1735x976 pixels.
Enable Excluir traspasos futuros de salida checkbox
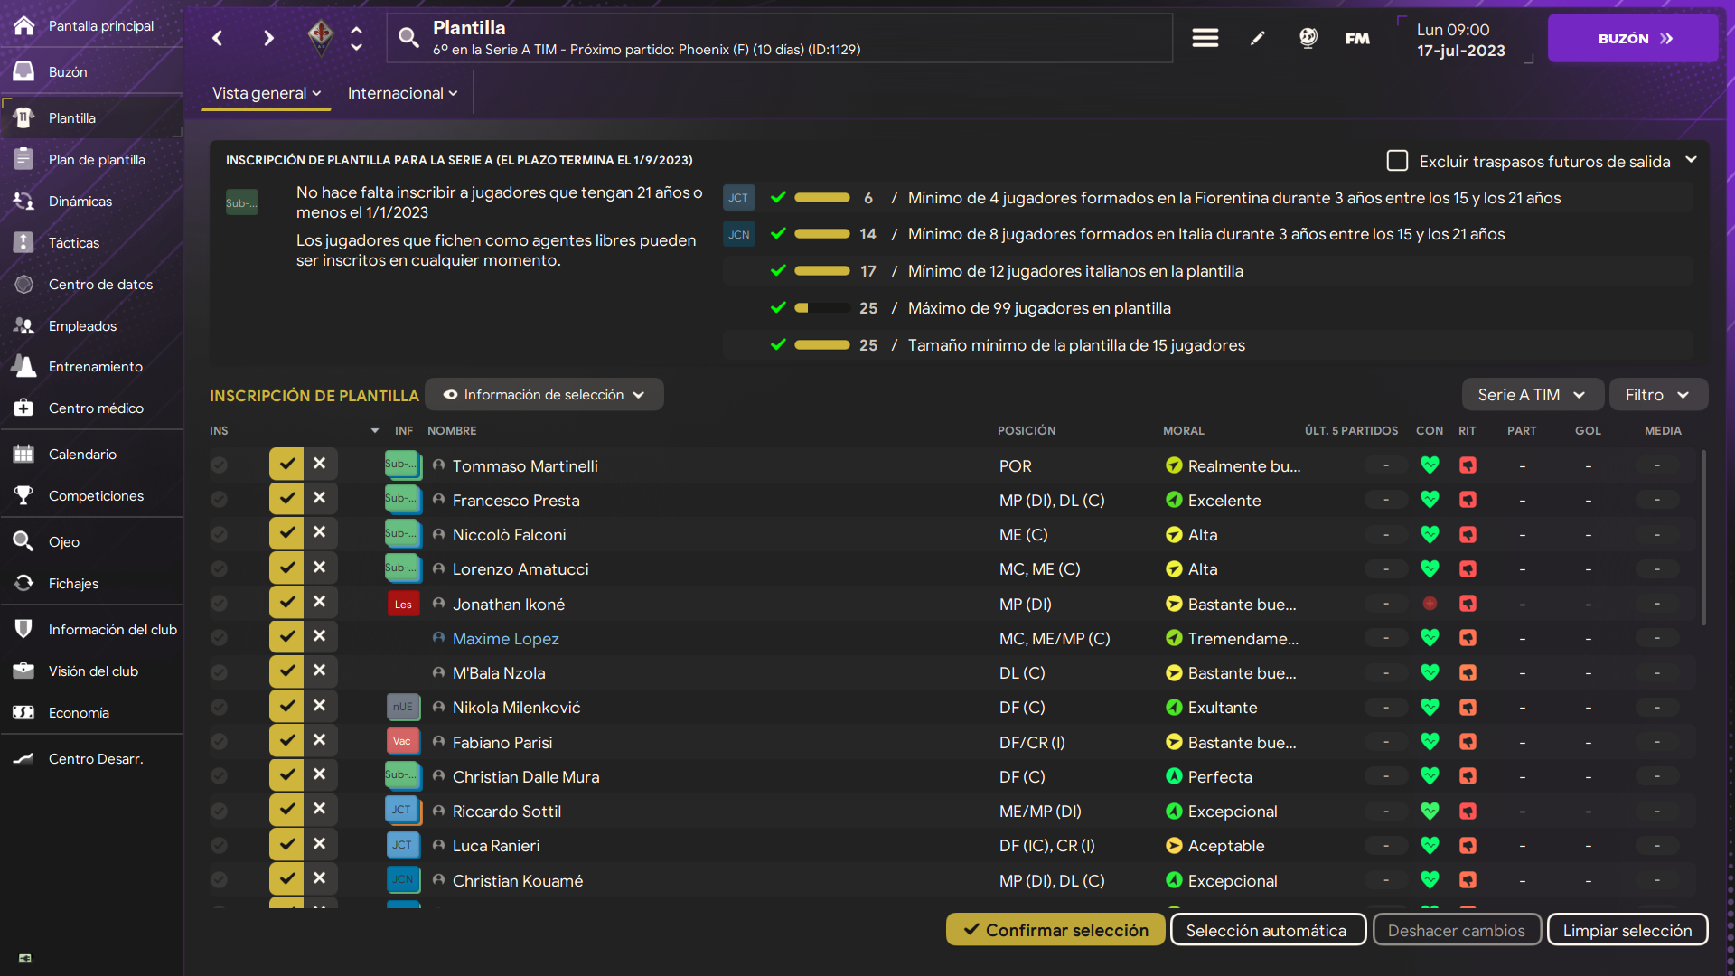1397,161
